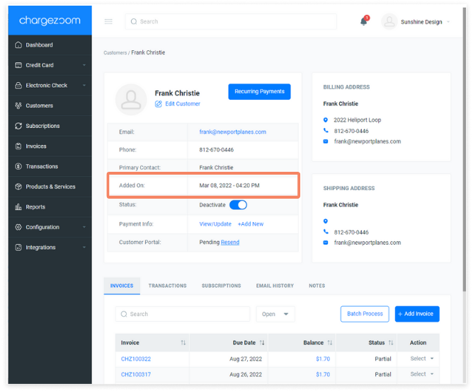The width and height of the screenshot is (473, 391).
Task: Click the invoice search input field
Action: (183, 314)
